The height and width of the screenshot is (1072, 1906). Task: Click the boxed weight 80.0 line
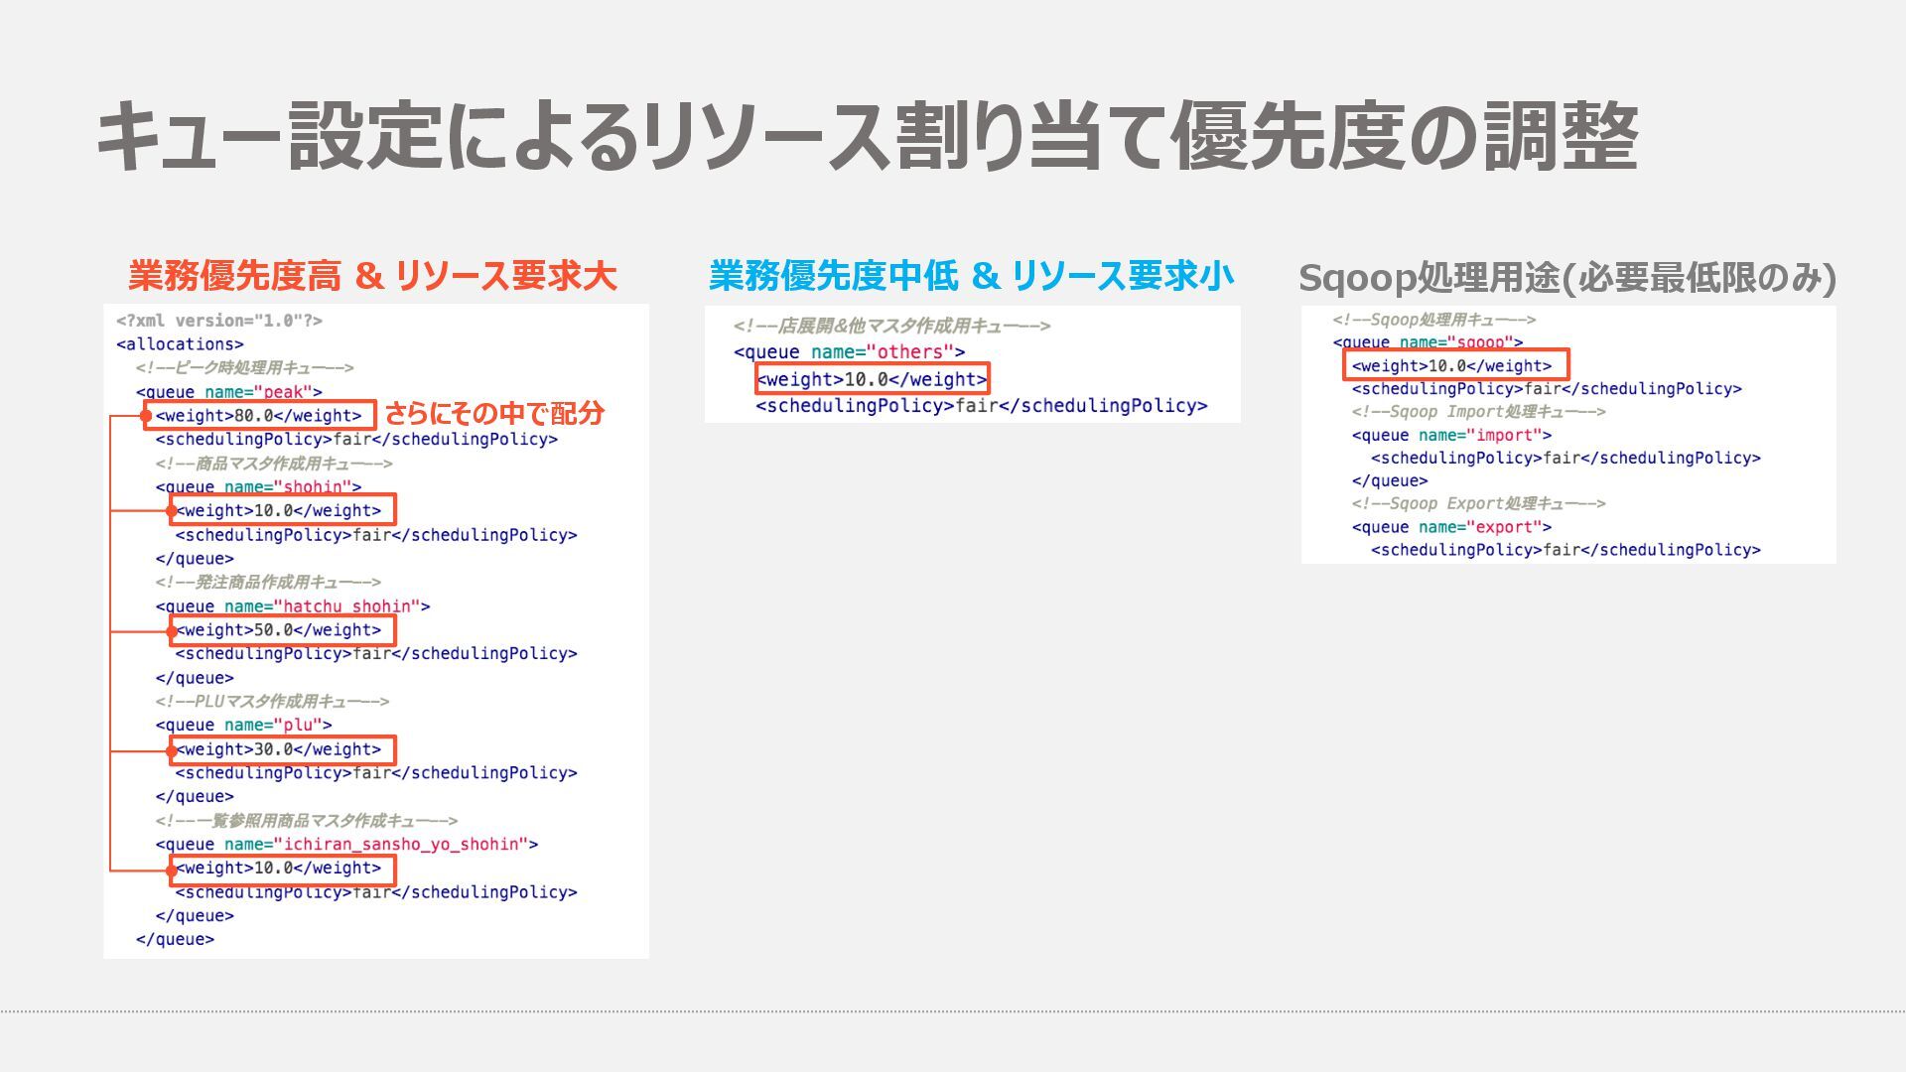260,416
